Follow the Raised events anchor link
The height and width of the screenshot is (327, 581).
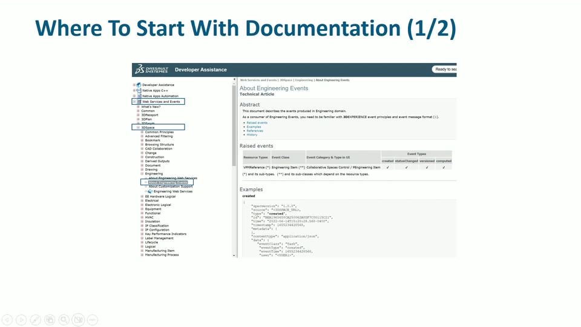[x=257, y=123]
